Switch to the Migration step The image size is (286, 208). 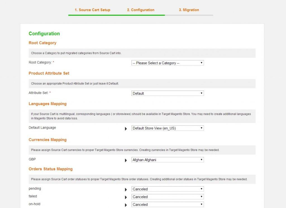(x=189, y=10)
